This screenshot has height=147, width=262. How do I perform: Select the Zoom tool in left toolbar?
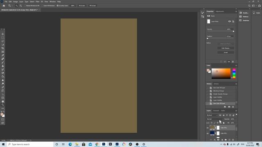click(x=3, y=105)
